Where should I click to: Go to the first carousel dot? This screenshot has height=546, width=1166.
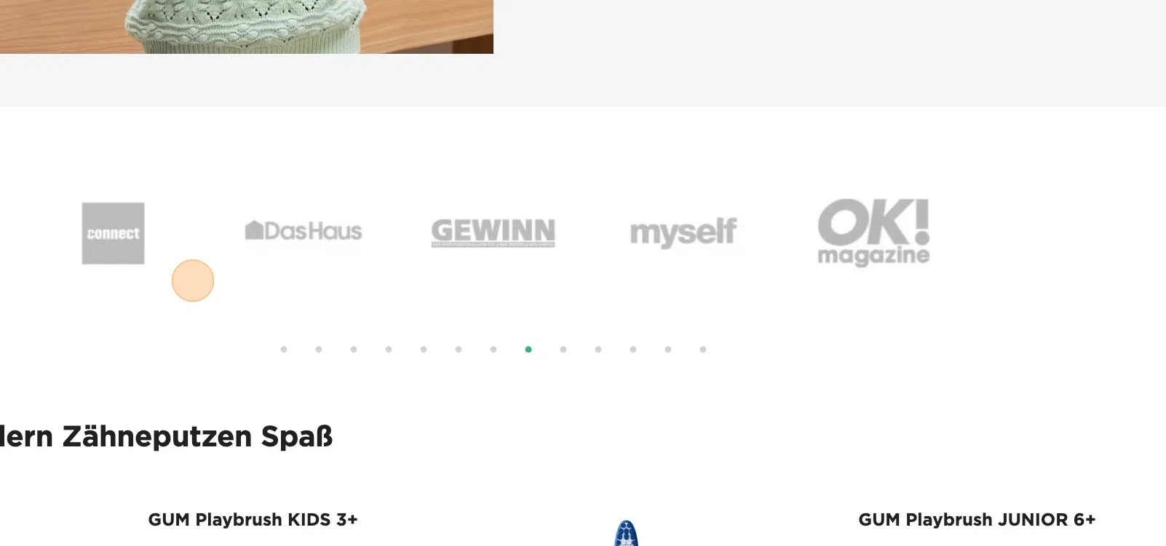coord(284,350)
